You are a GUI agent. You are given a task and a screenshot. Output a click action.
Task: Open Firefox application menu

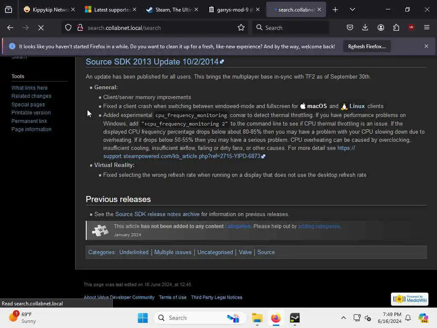427,27
